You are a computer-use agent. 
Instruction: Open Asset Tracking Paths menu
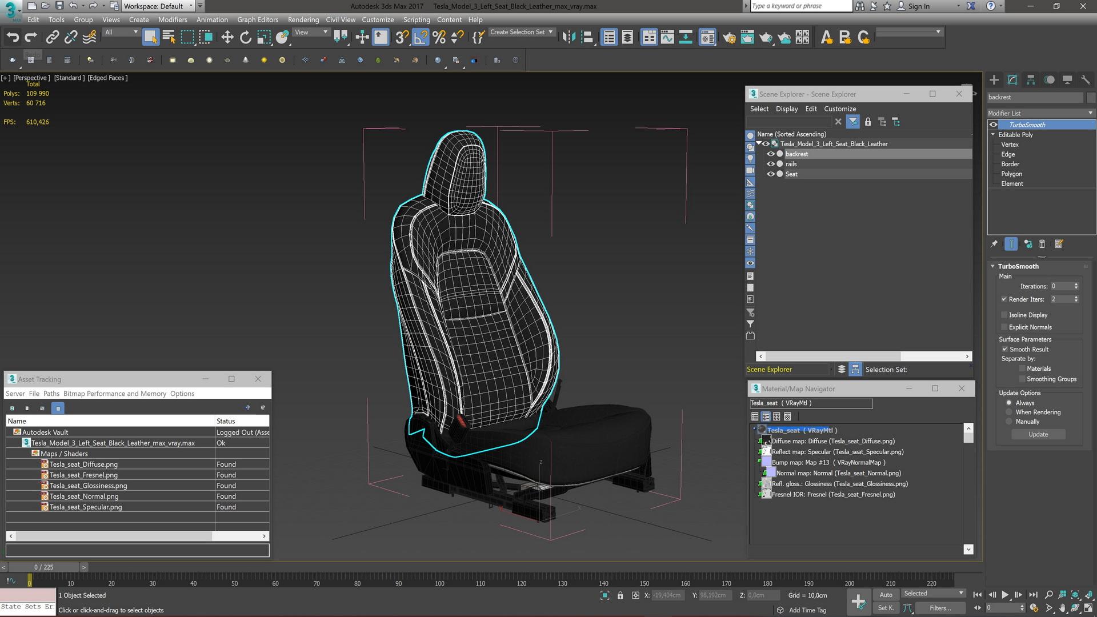(51, 394)
